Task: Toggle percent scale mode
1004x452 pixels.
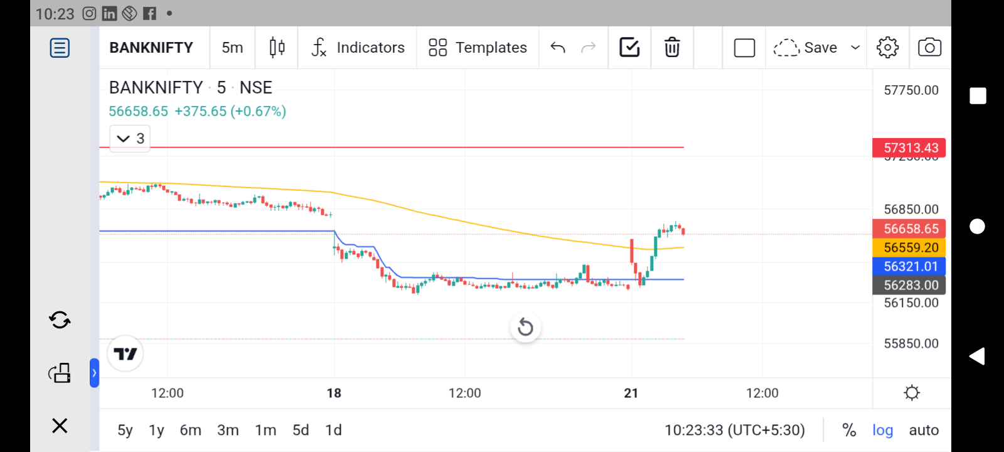Action: (849, 430)
